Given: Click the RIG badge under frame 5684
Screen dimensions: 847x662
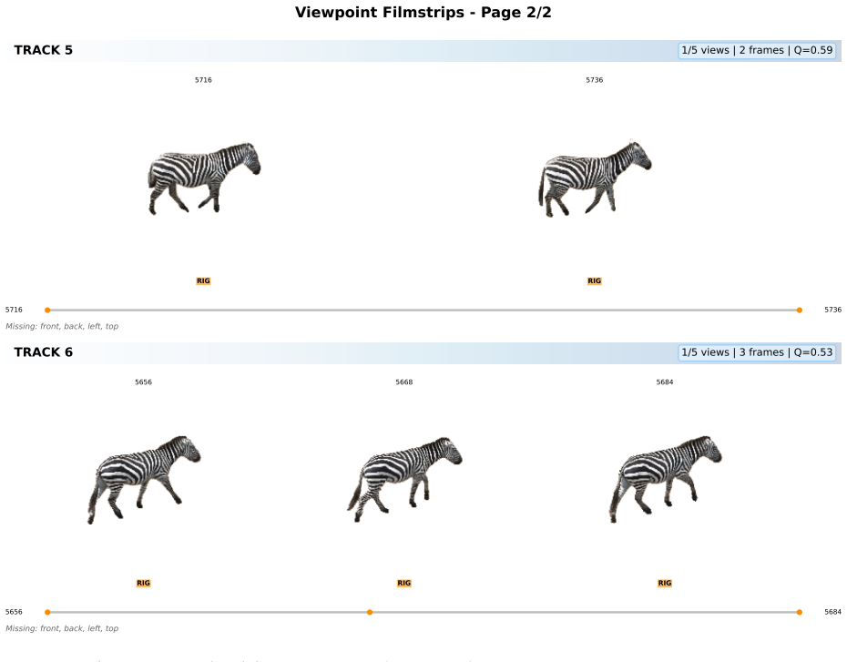Looking at the screenshot, I should click(x=665, y=583).
